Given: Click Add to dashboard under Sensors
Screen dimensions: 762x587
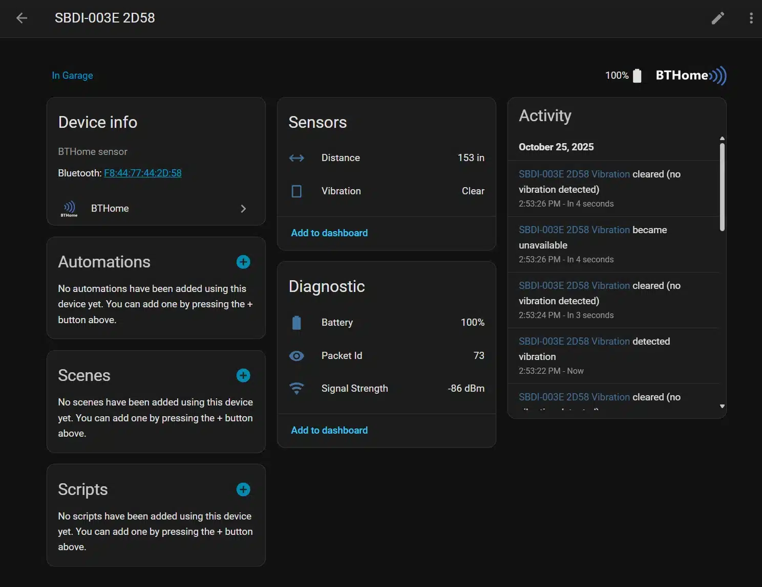Looking at the screenshot, I should tap(329, 233).
